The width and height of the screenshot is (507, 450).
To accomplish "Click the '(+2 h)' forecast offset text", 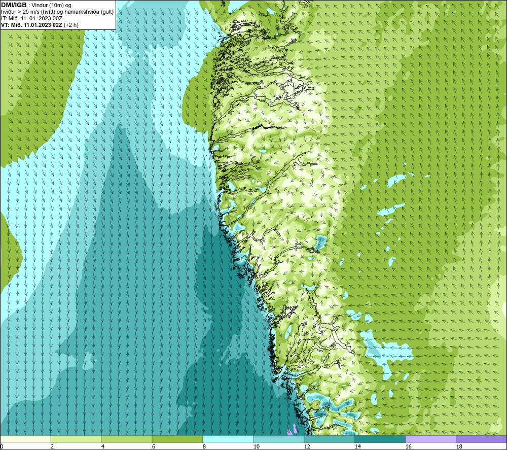I will [71, 25].
